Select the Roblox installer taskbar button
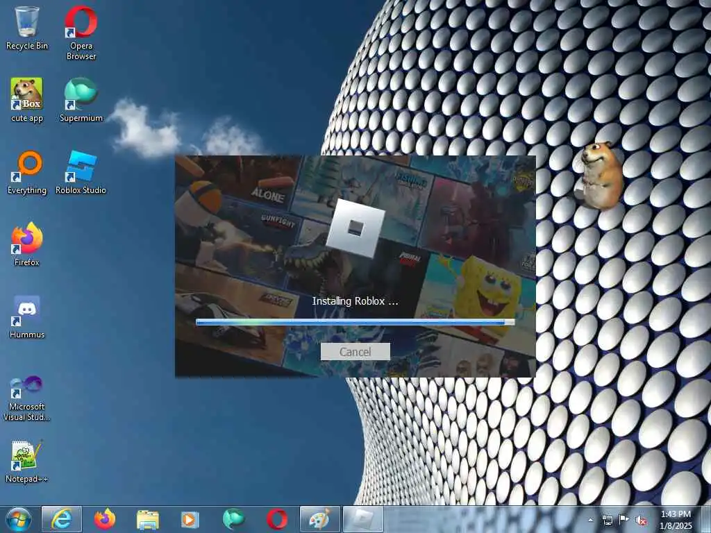This screenshot has width=711, height=533. [x=362, y=519]
